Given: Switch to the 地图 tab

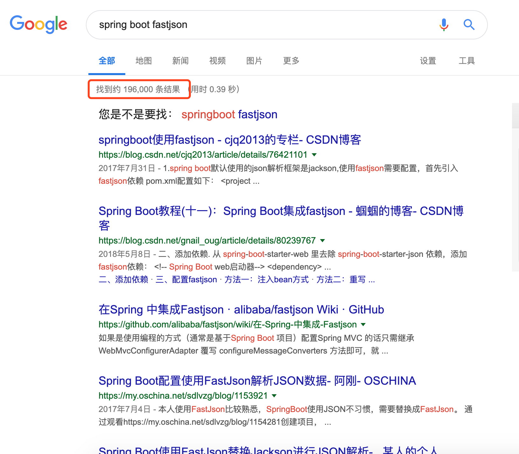Looking at the screenshot, I should (x=144, y=61).
